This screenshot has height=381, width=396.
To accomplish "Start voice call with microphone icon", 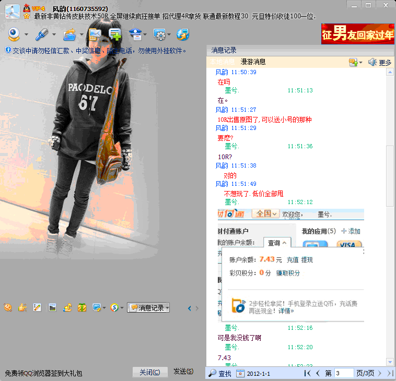I will [42, 34].
